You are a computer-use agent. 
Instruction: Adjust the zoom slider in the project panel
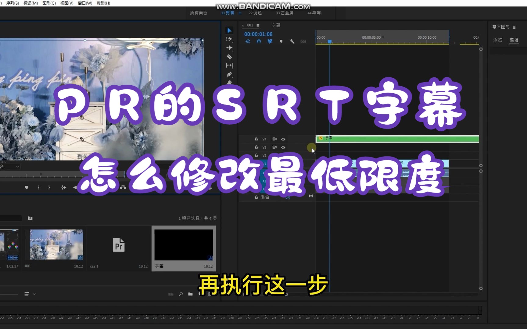click(x=9, y=294)
